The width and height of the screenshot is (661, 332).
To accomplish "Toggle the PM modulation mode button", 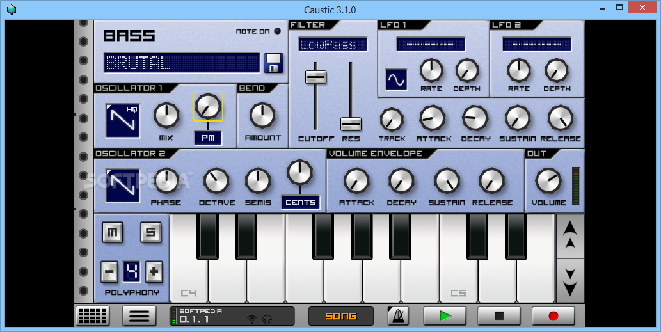I will pyautogui.click(x=208, y=138).
